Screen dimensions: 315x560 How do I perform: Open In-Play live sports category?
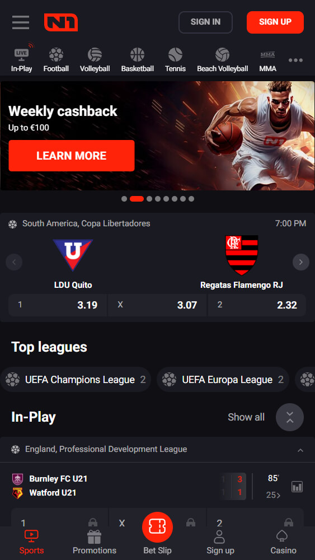click(x=21, y=59)
